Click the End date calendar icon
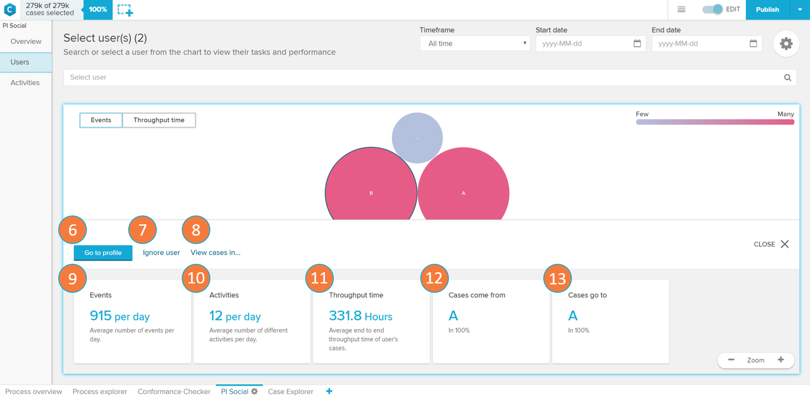 (x=753, y=44)
